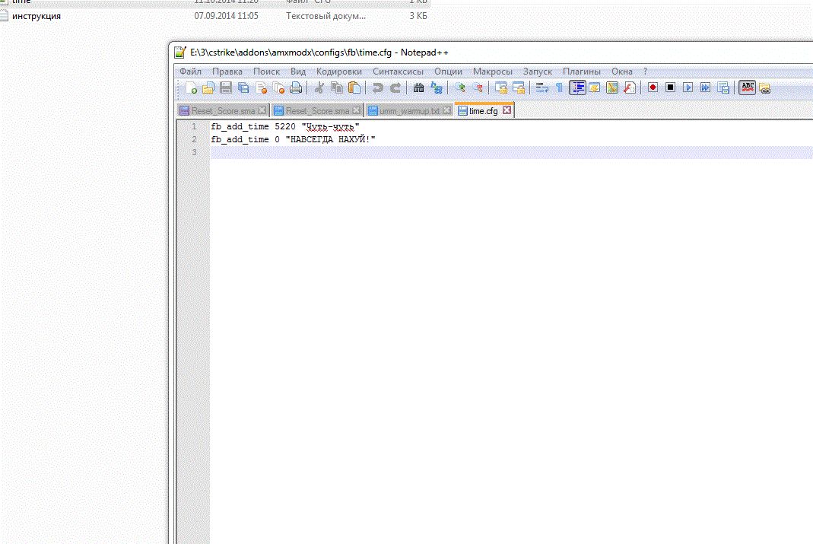
Task: Toggle Show all characters pilcrow icon
Action: [x=559, y=87]
